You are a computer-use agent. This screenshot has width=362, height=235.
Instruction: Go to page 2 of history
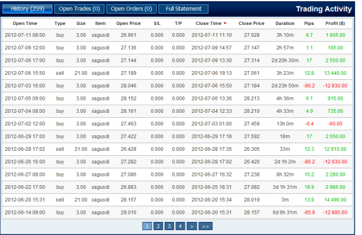tap(158, 226)
